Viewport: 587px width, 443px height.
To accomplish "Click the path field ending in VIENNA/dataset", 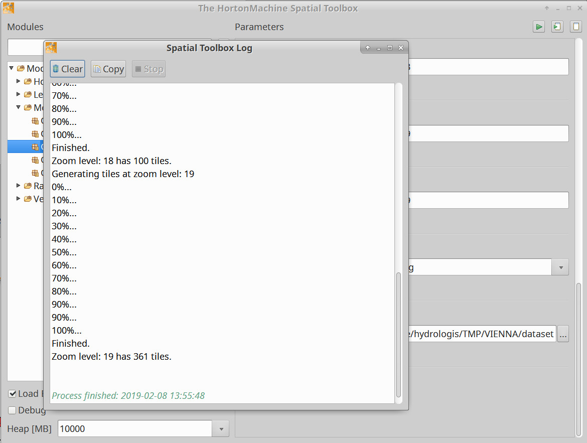I will point(482,334).
